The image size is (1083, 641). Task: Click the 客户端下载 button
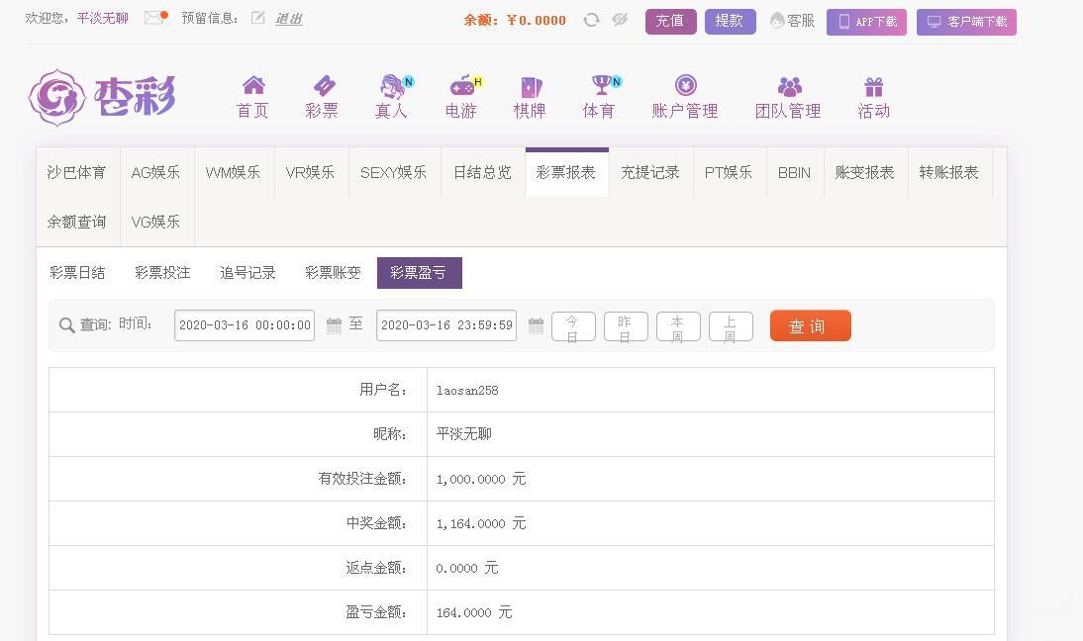point(966,22)
